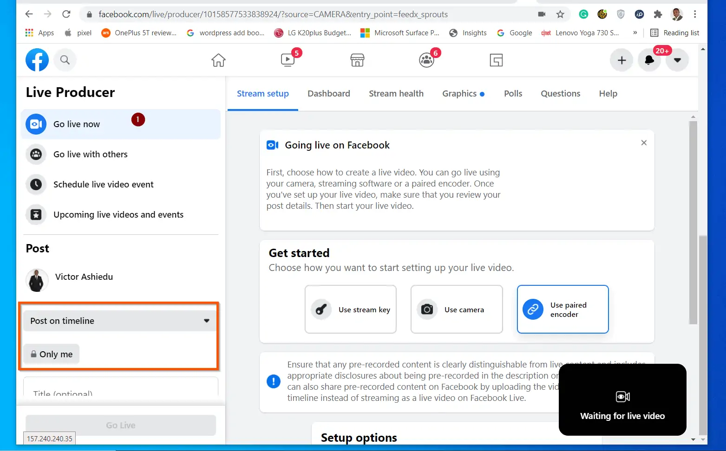The width and height of the screenshot is (726, 451).
Task: Click the Go Live button
Action: pos(121,425)
